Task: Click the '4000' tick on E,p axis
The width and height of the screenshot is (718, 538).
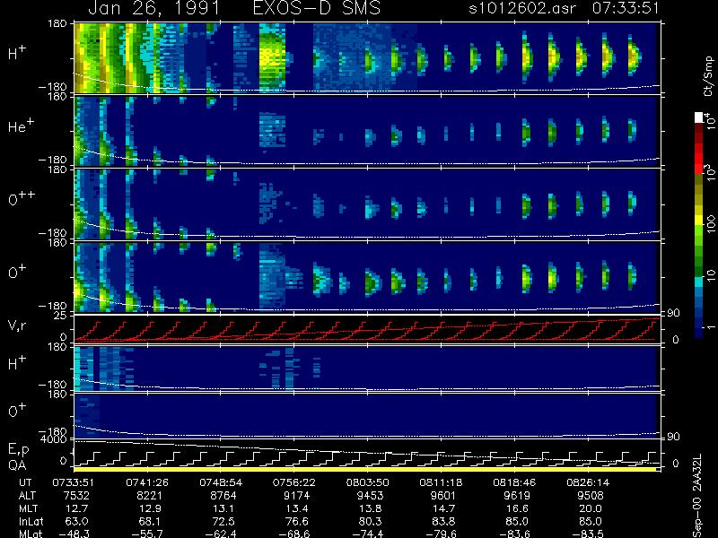Action: coord(56,438)
